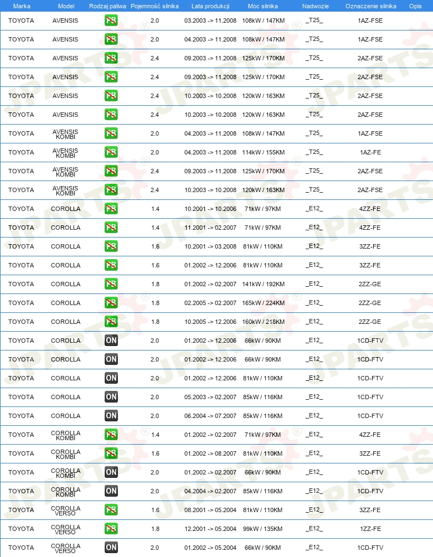Click the Moc silnika column header
The image size is (433, 557).
[x=263, y=6]
